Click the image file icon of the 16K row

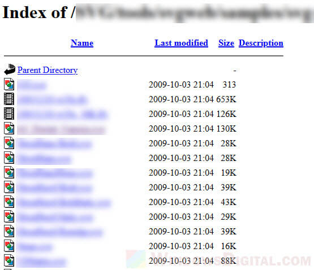tap(9, 246)
